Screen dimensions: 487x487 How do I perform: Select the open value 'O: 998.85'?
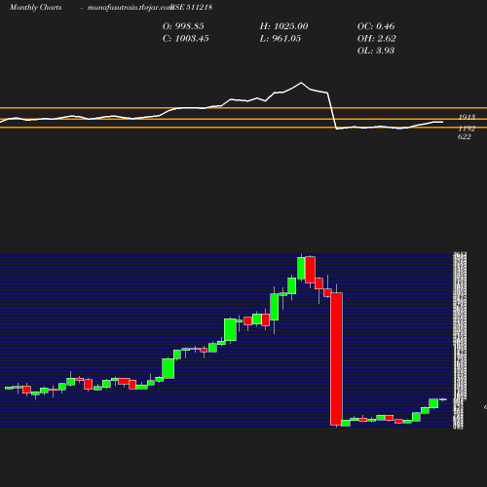(183, 26)
